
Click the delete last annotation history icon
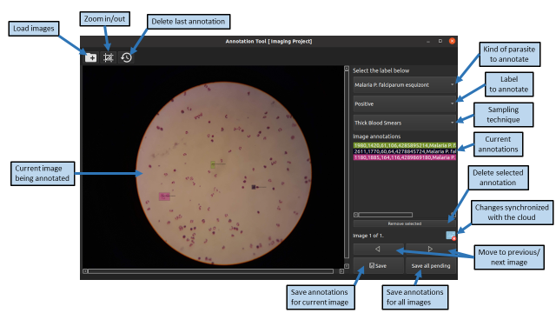[126, 57]
